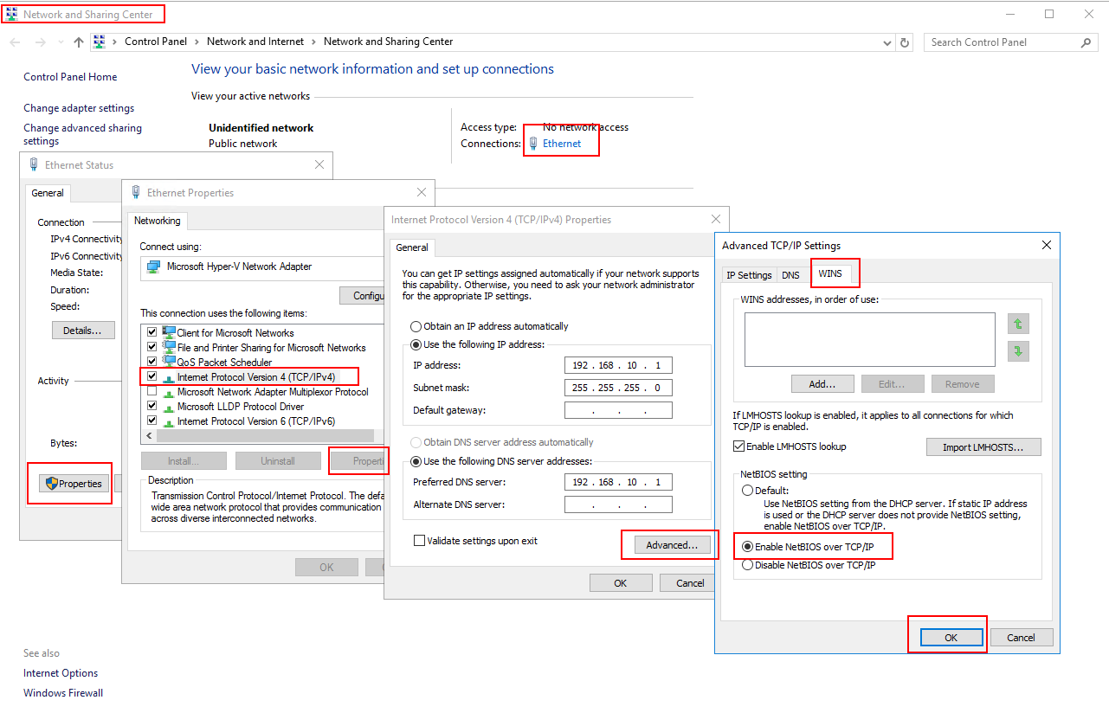Screen dimensions: 1109x713
Task: Switch to the DNS tab
Action: [790, 275]
